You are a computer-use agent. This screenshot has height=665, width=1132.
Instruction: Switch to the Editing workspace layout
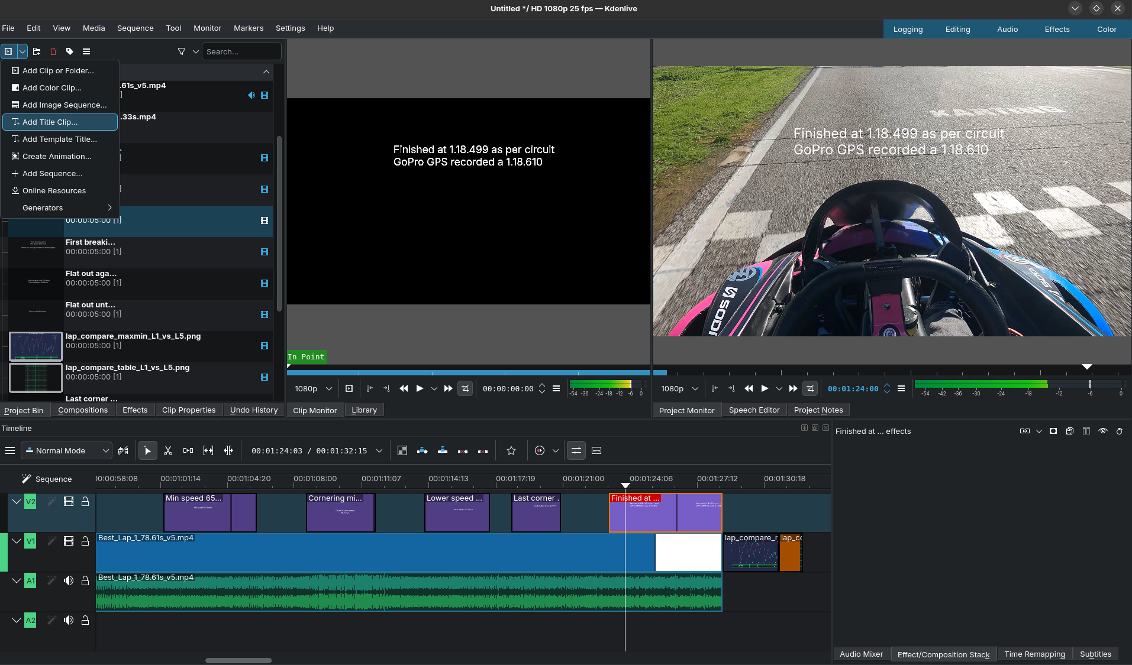click(x=957, y=30)
